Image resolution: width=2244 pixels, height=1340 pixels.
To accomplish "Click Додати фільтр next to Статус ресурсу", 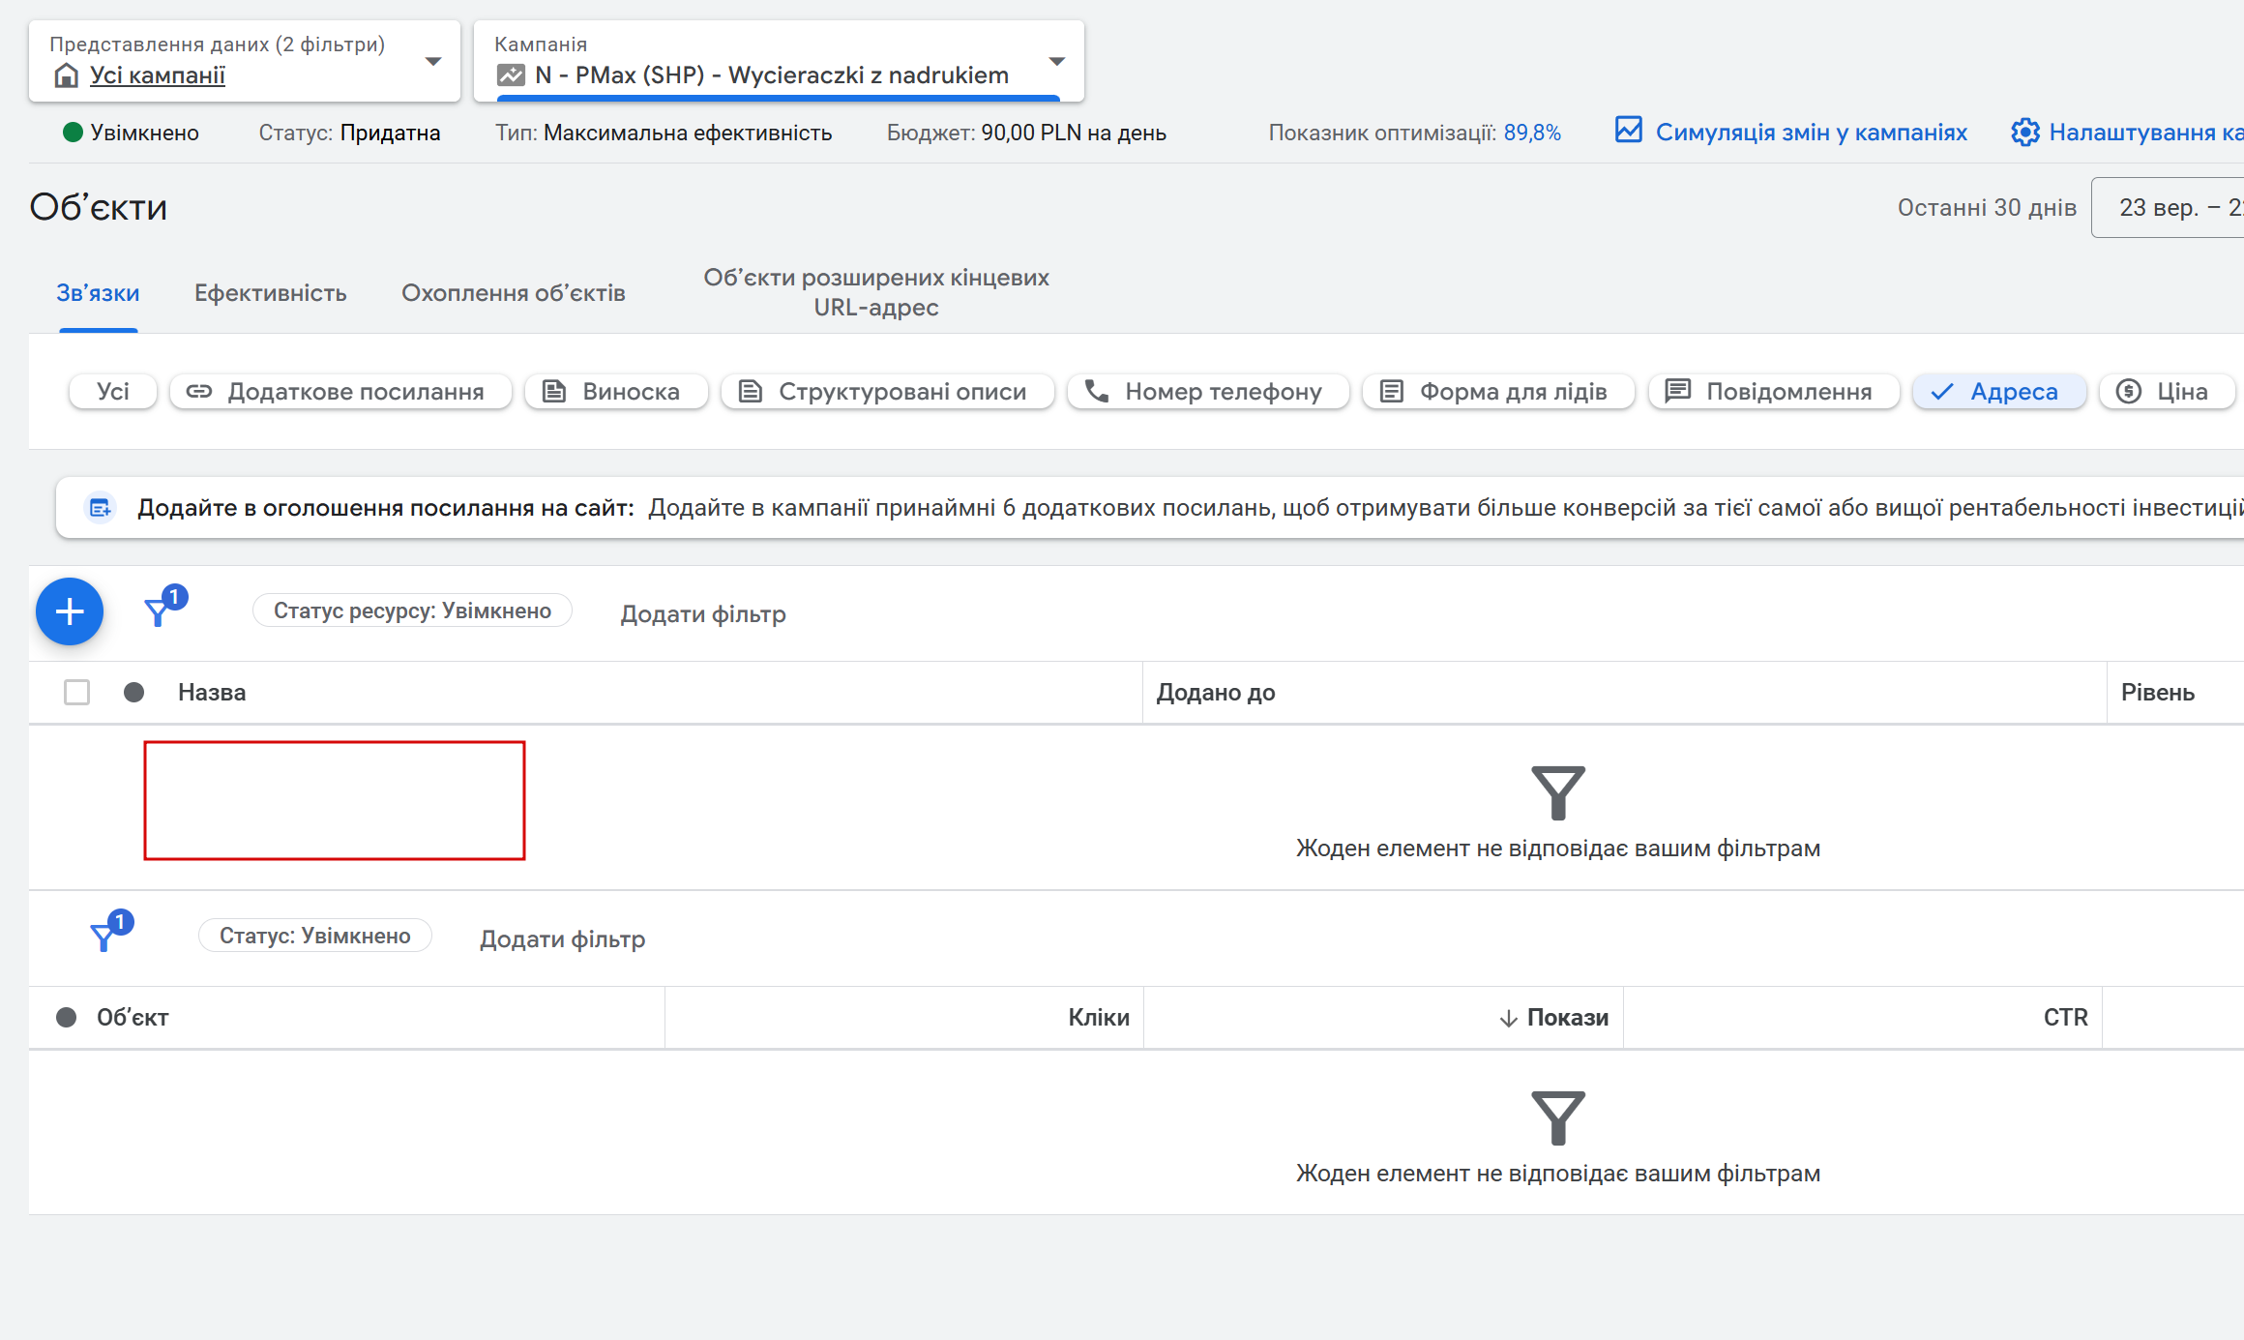I will pos(702,614).
